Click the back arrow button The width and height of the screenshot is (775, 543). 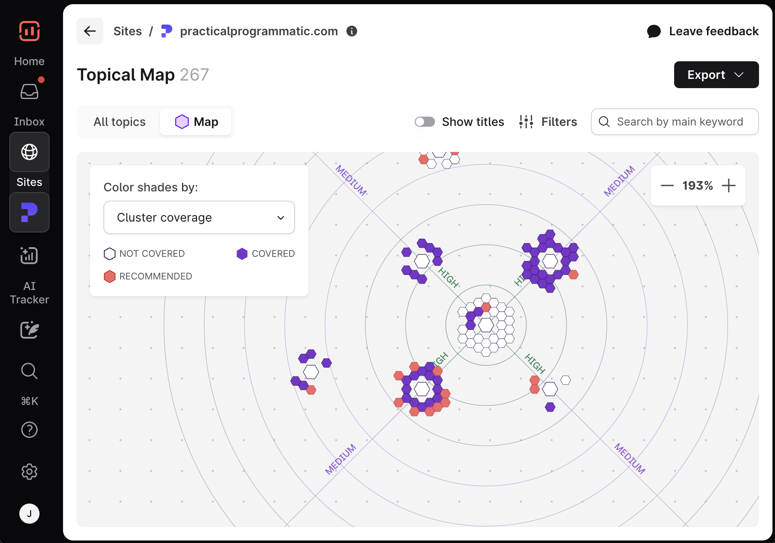point(90,31)
